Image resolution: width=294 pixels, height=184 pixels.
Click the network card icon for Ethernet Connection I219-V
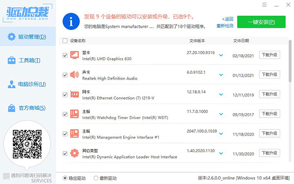pyautogui.click(x=74, y=94)
